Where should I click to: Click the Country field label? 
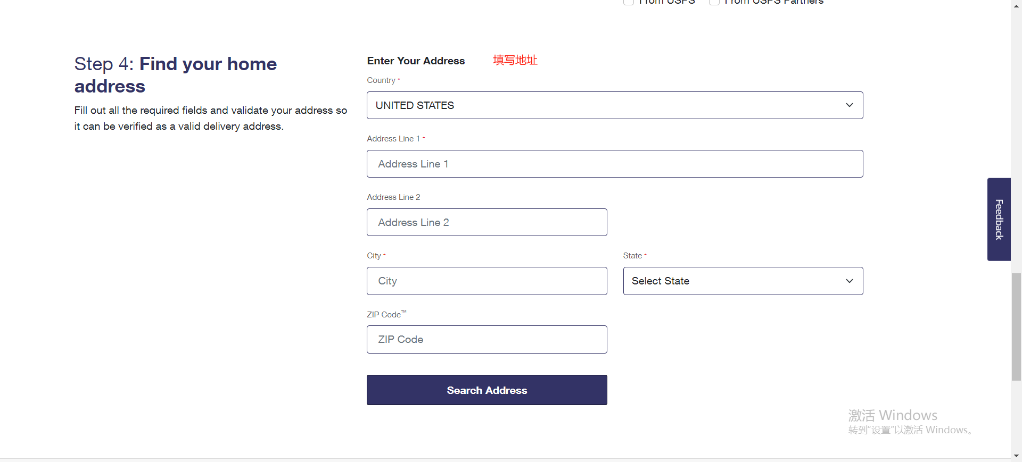381,80
